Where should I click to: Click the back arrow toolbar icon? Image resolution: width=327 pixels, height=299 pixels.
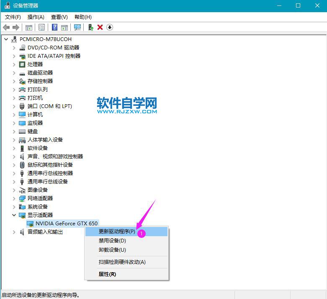point(6,27)
